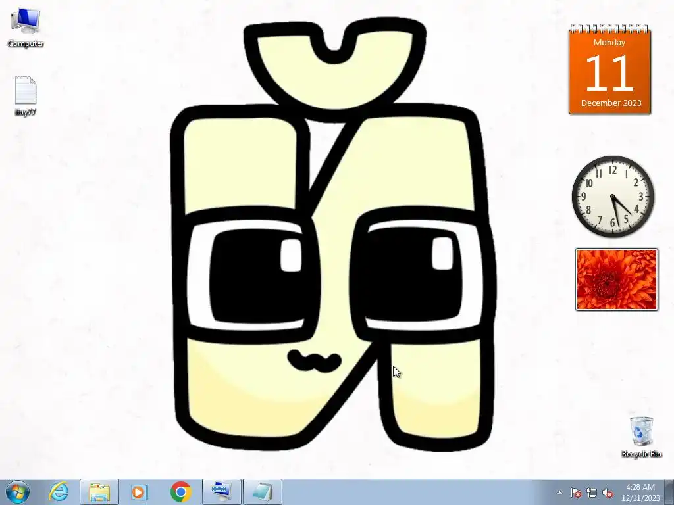Viewport: 674px width, 505px height.
Task: Click the Show Desktop strip
Action: (670, 493)
